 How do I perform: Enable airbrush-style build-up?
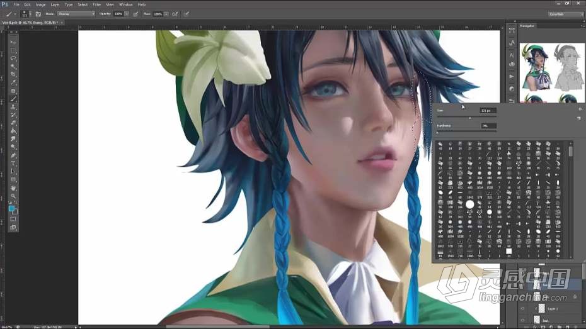tap(175, 14)
